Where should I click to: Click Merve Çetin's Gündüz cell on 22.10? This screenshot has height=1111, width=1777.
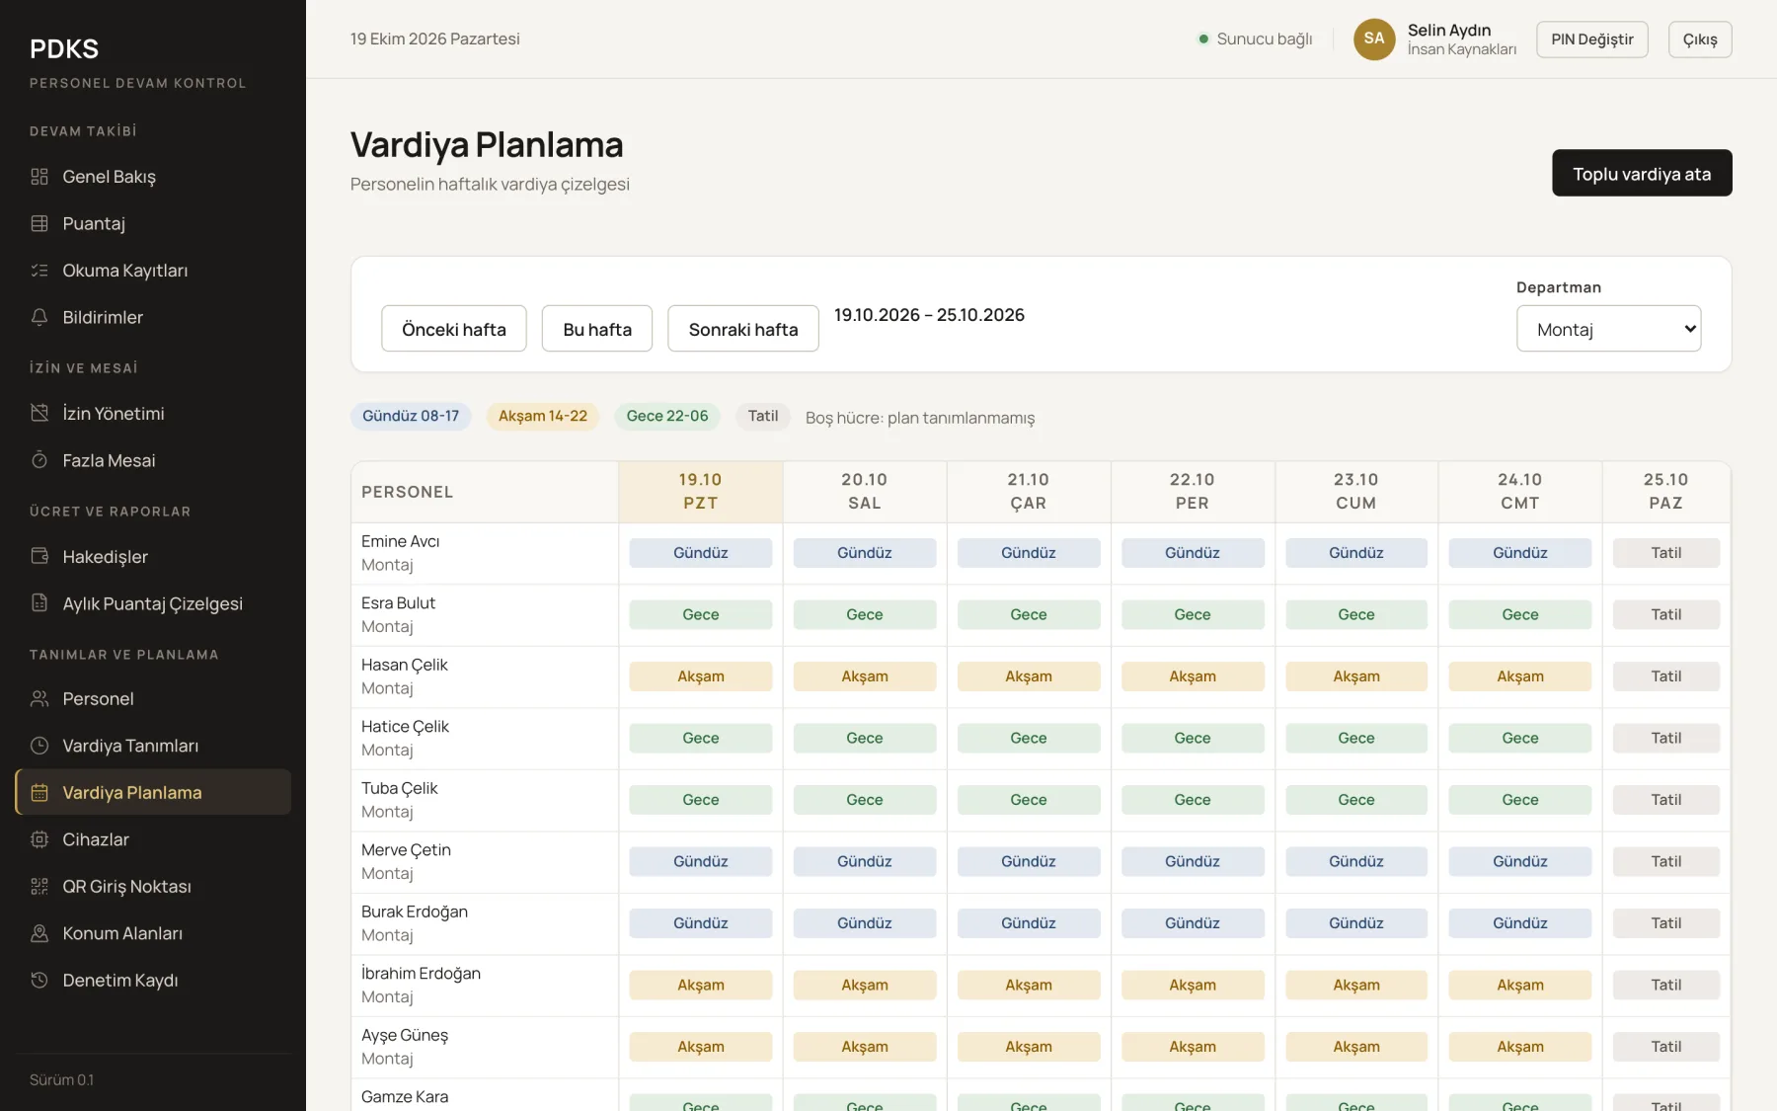1193,861
